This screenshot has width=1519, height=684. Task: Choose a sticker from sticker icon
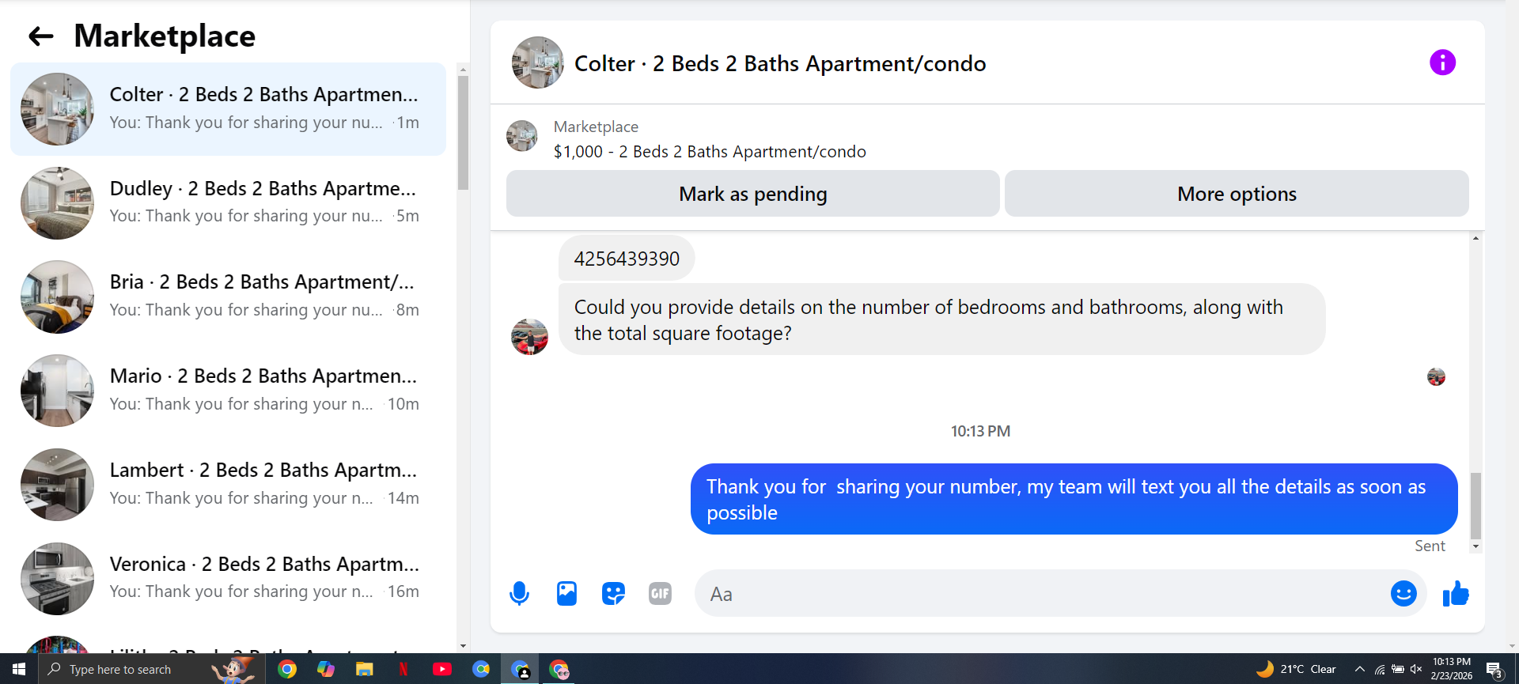[613, 593]
